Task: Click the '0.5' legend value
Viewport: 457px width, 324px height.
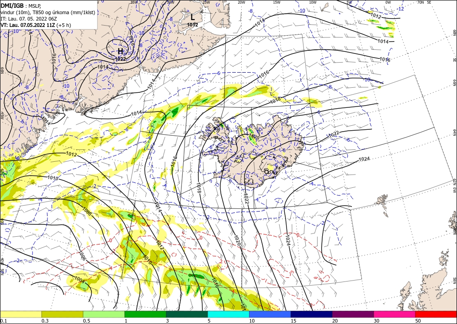Action: coord(86,321)
